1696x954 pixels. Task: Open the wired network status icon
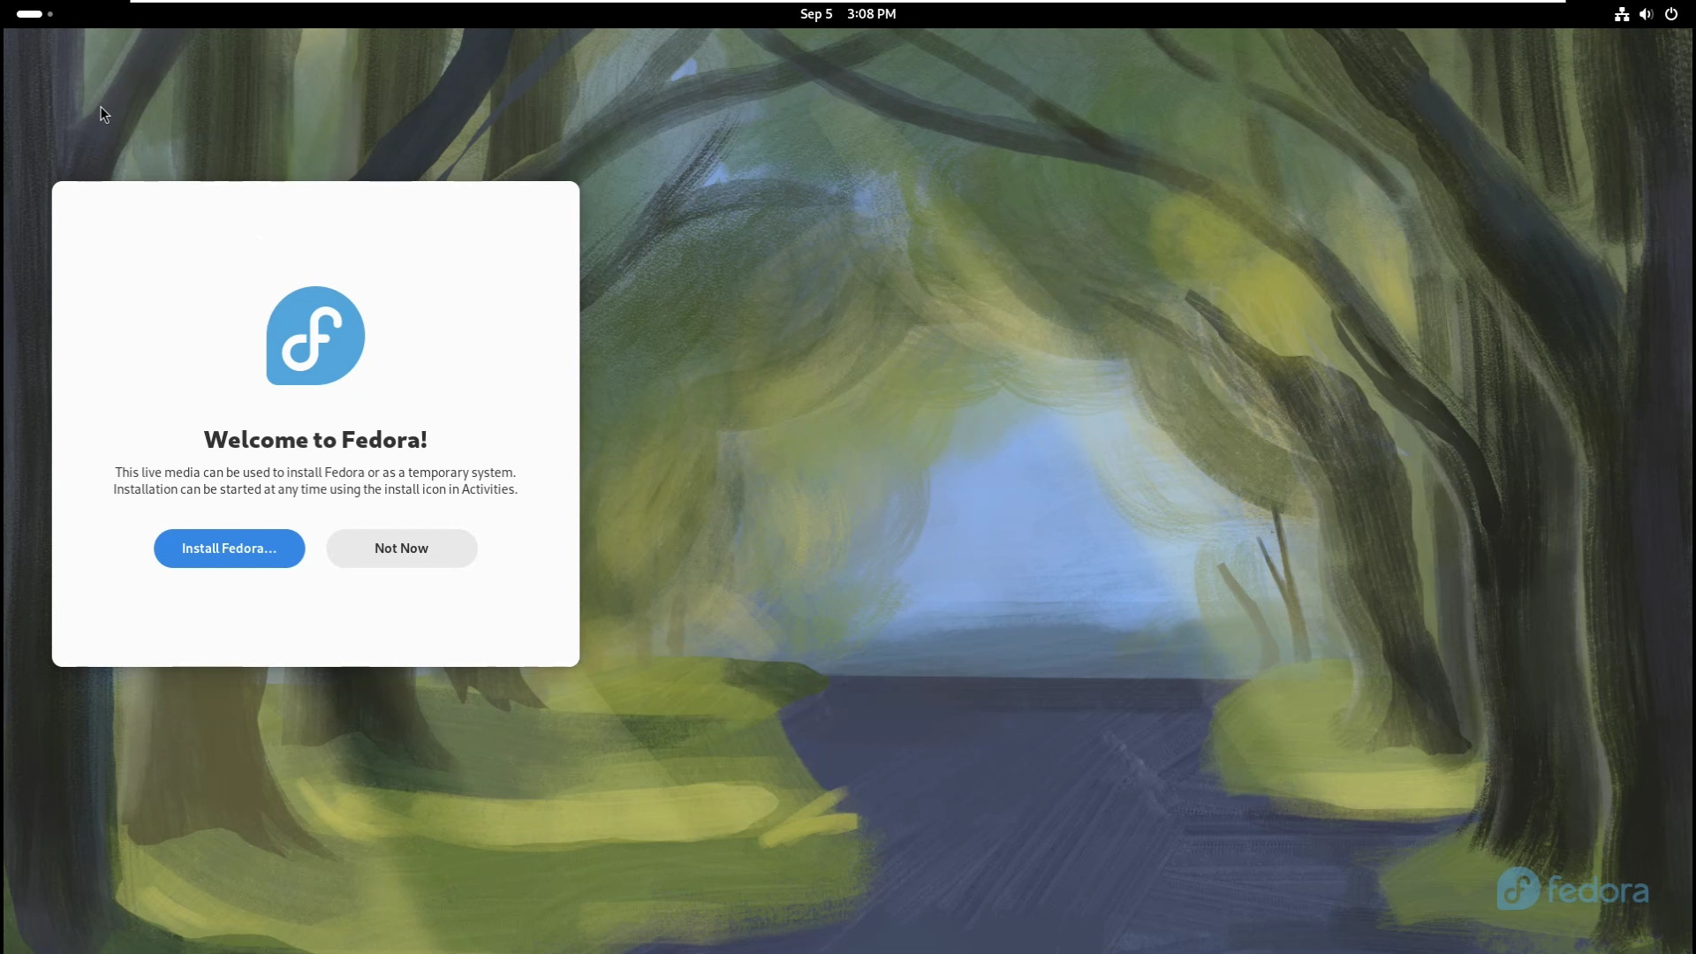point(1622,14)
